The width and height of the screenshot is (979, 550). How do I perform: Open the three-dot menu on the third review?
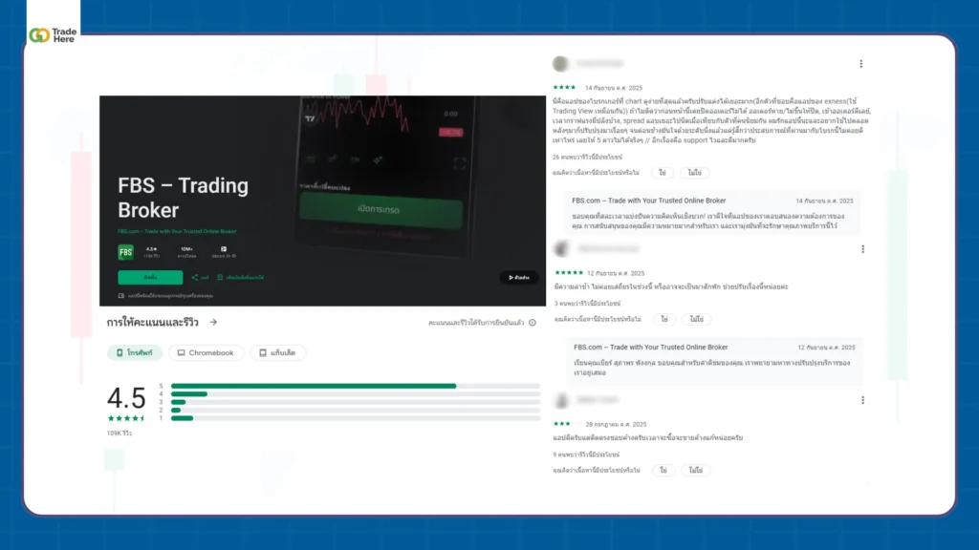[x=860, y=401]
